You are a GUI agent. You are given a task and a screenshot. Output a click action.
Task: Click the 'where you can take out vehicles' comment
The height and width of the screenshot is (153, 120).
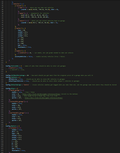click(41, 8)
